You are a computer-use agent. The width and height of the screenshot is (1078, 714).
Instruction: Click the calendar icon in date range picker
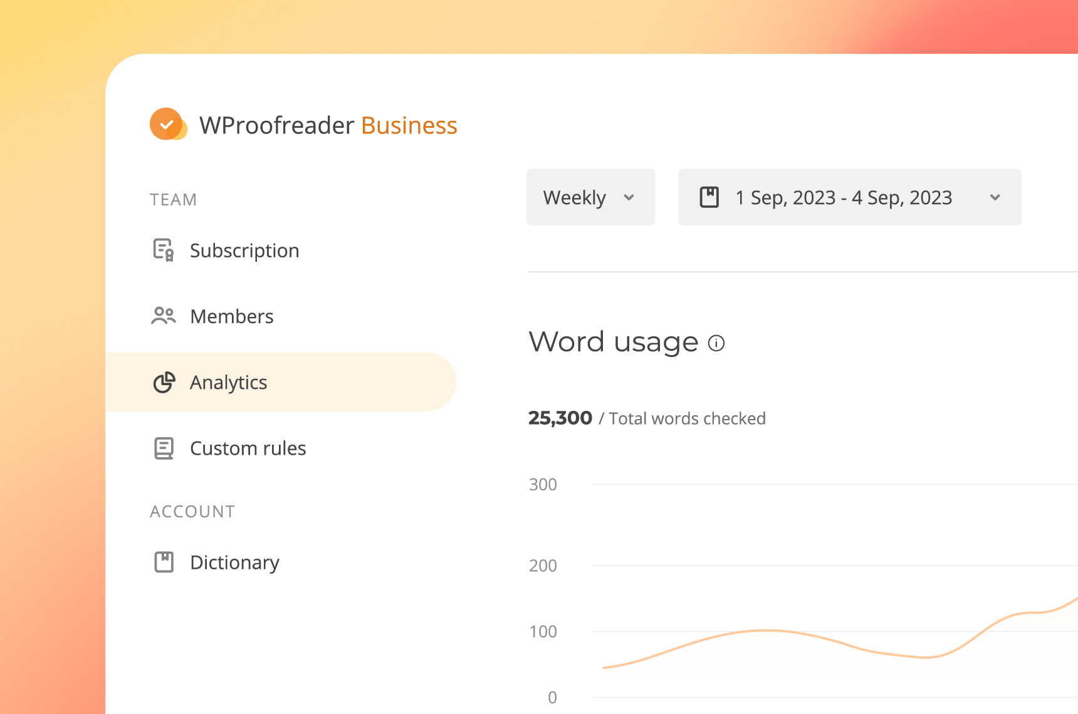tap(709, 197)
